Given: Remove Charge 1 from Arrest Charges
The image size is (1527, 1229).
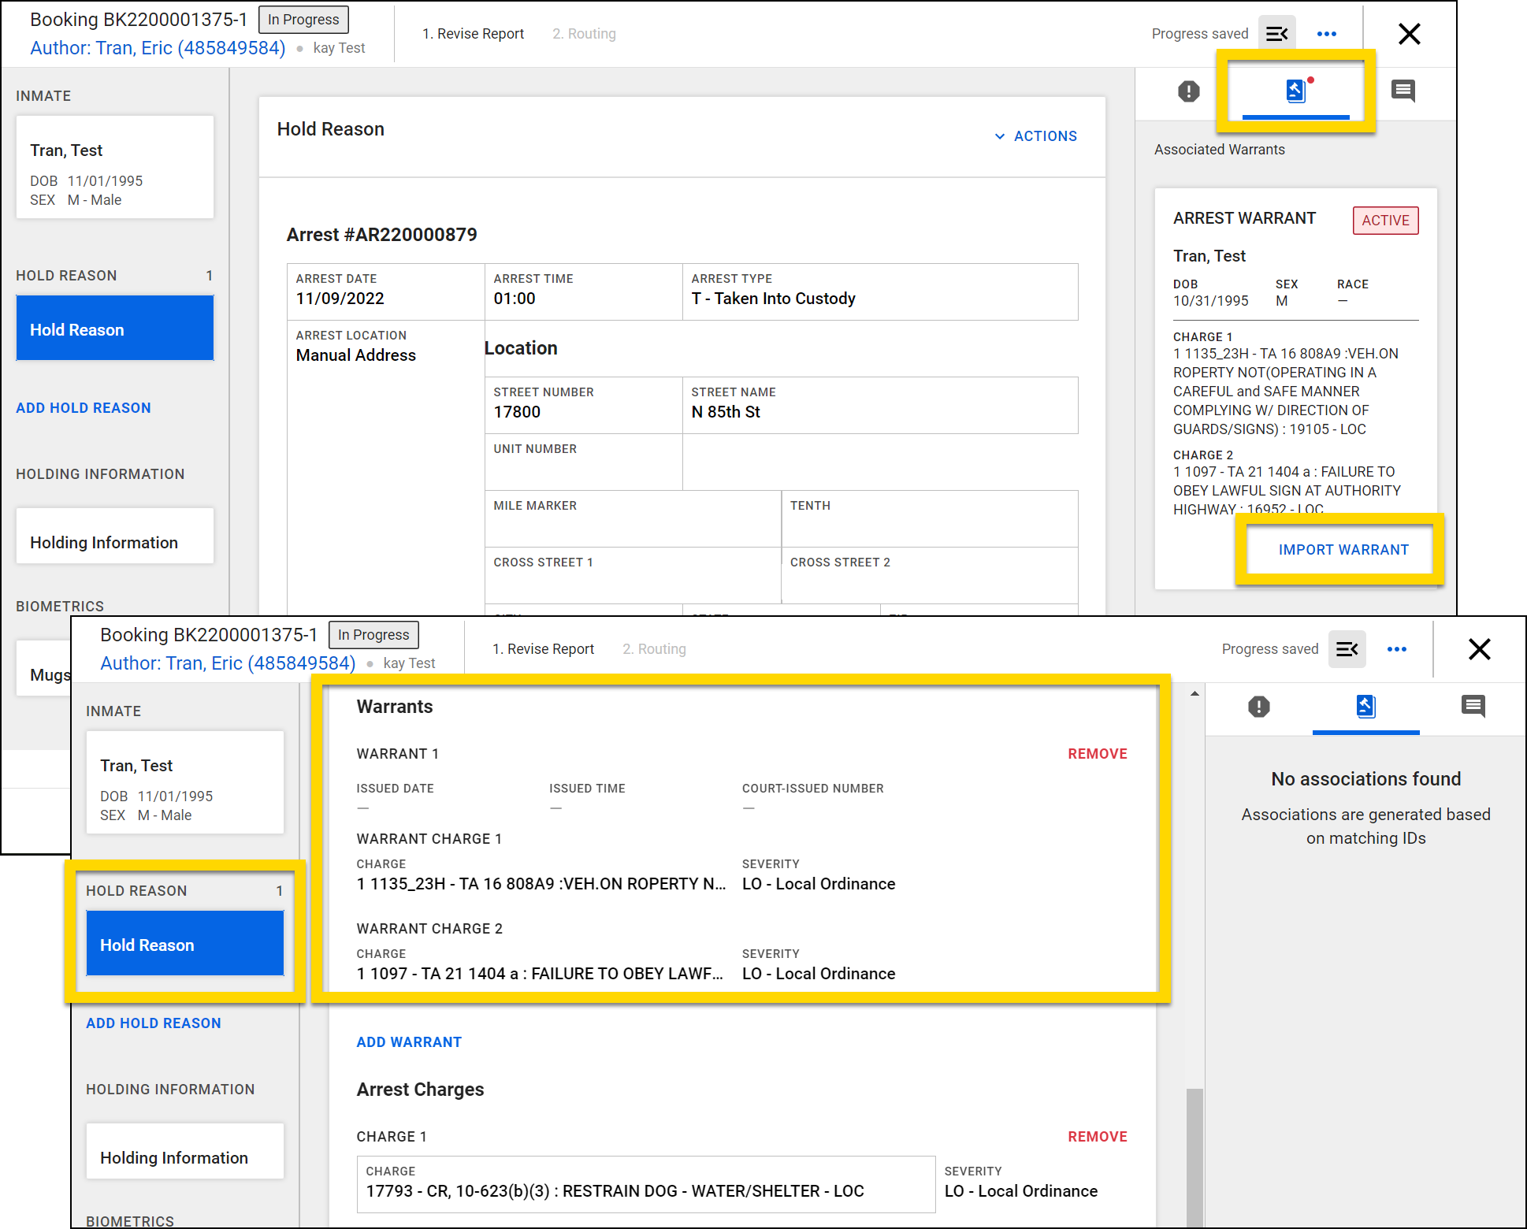Looking at the screenshot, I should click(x=1097, y=1137).
